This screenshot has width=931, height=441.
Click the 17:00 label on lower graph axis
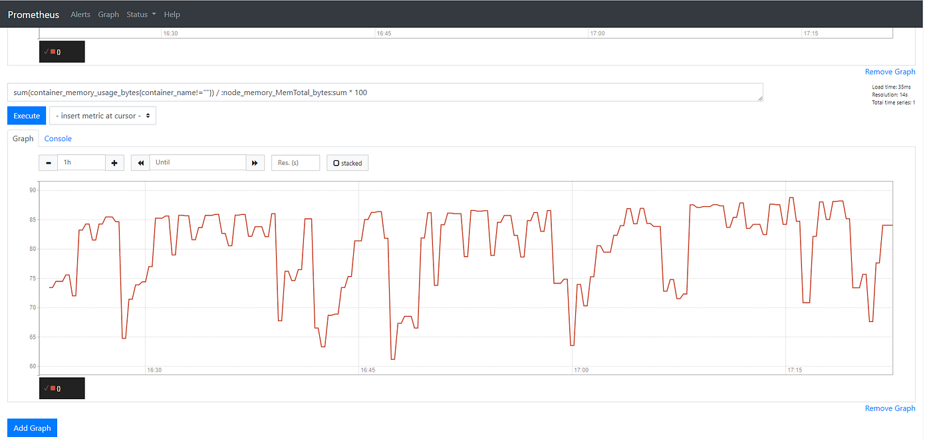[x=582, y=370]
